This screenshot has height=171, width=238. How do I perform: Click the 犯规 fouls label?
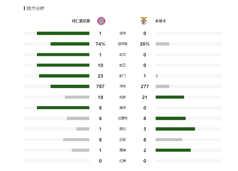coord(123,140)
